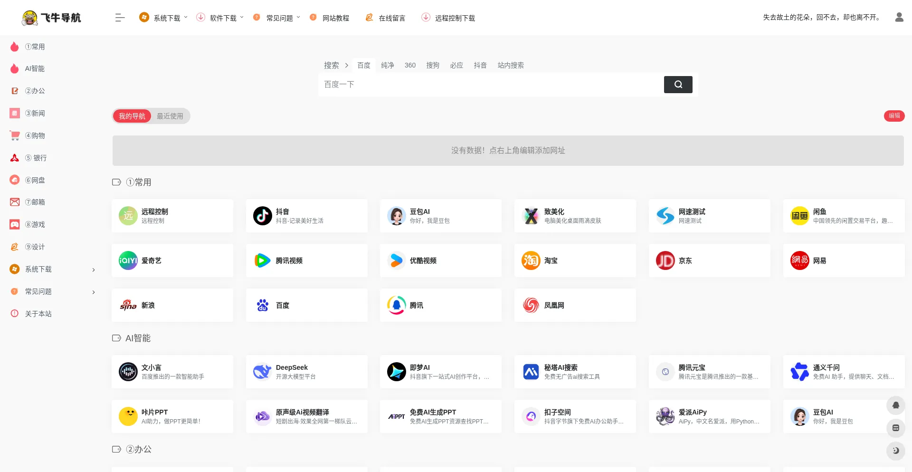The image size is (912, 472).
Task: Toggle the night mode moon button
Action: point(895,451)
